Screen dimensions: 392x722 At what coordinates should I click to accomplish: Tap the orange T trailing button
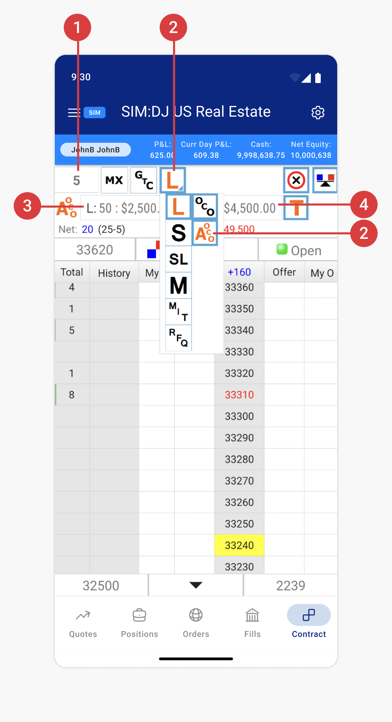(x=296, y=208)
